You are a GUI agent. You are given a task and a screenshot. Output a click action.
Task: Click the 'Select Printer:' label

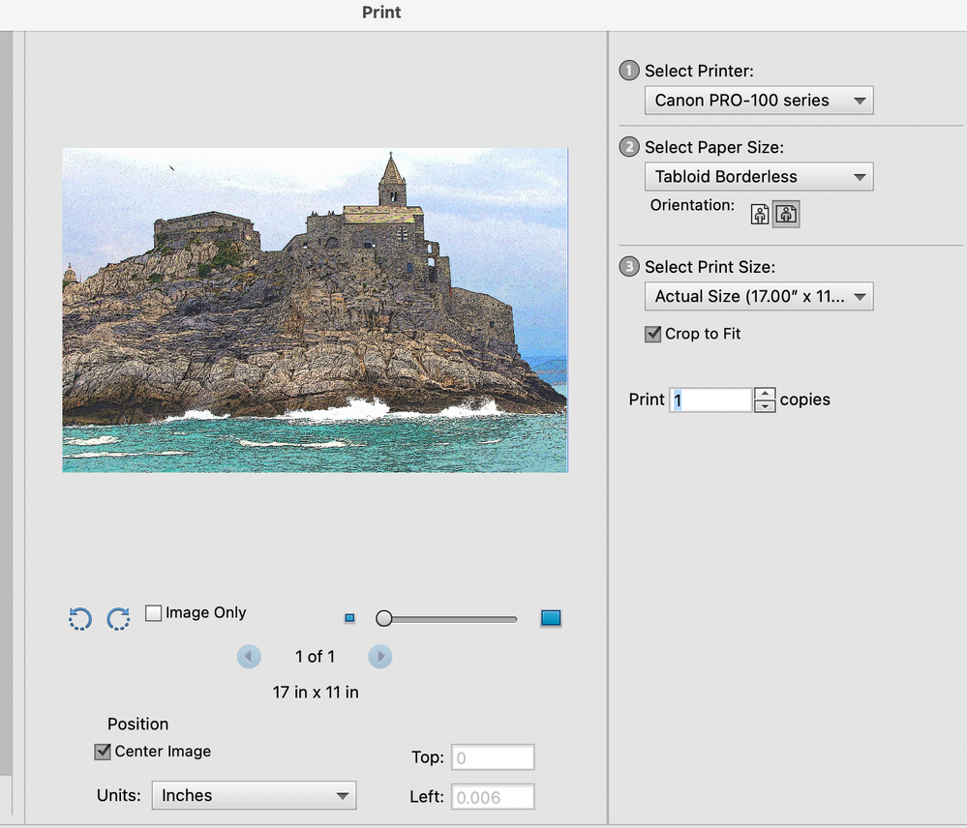[699, 71]
